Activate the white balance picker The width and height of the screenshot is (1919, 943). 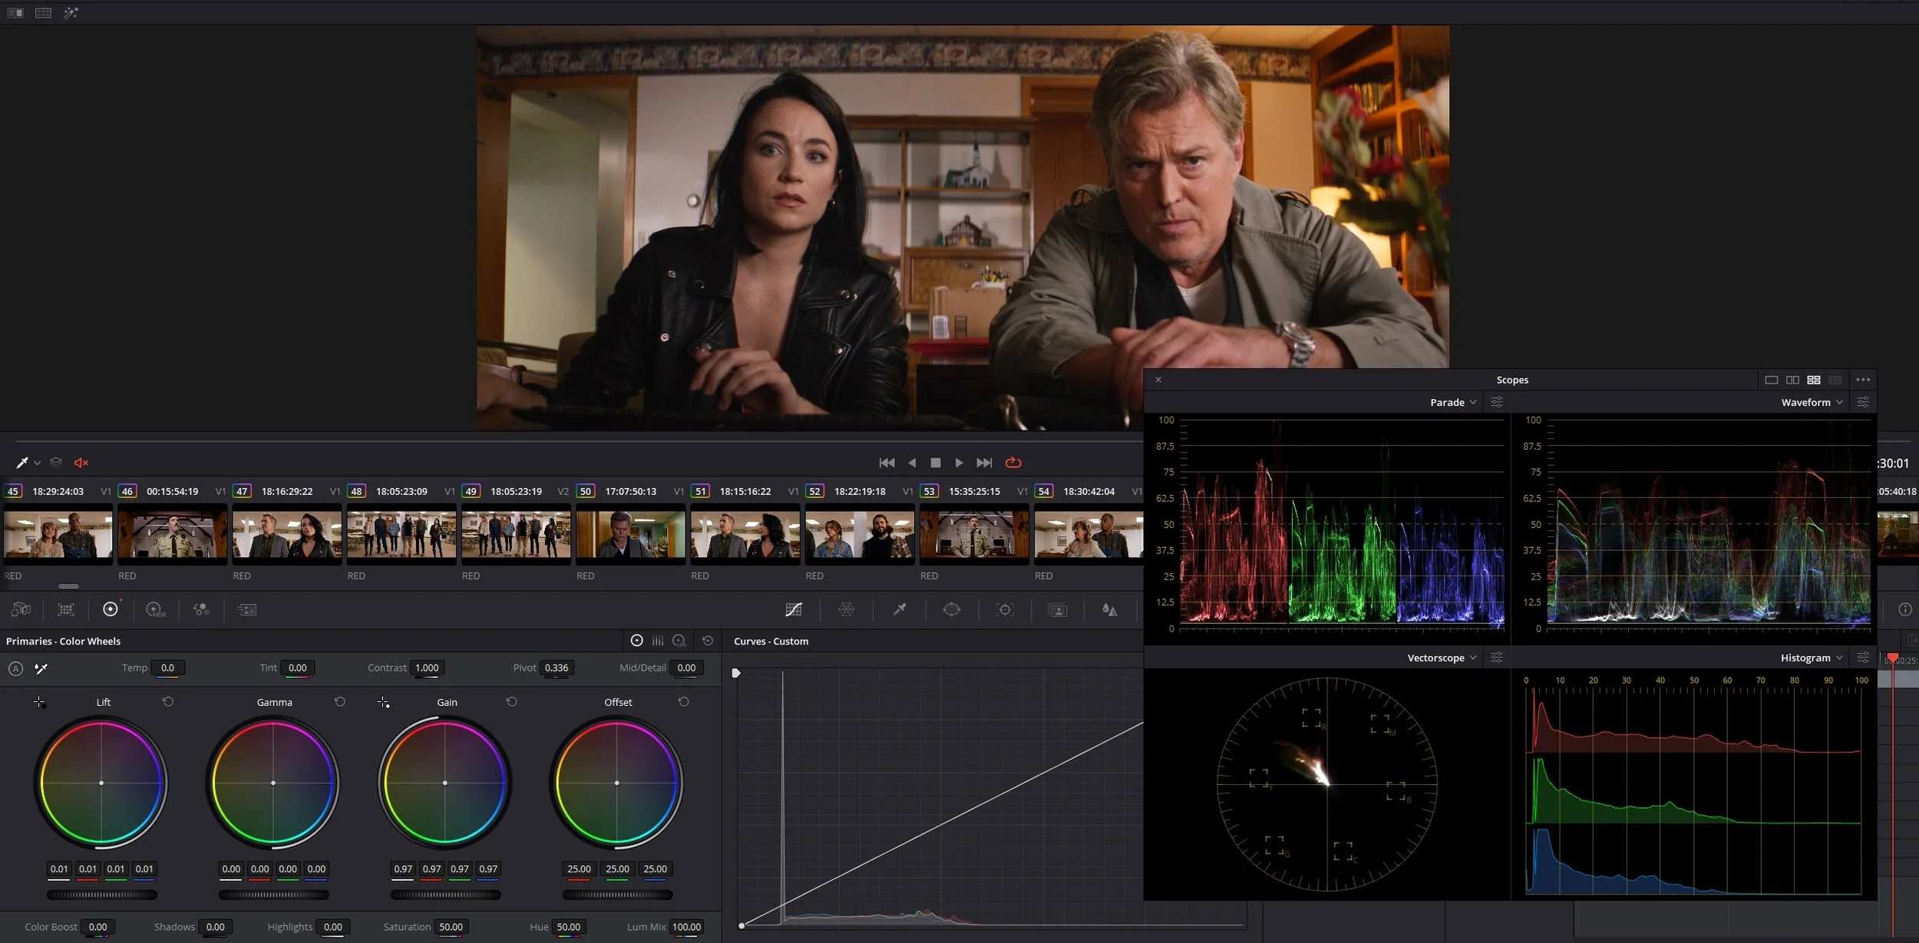click(x=41, y=668)
